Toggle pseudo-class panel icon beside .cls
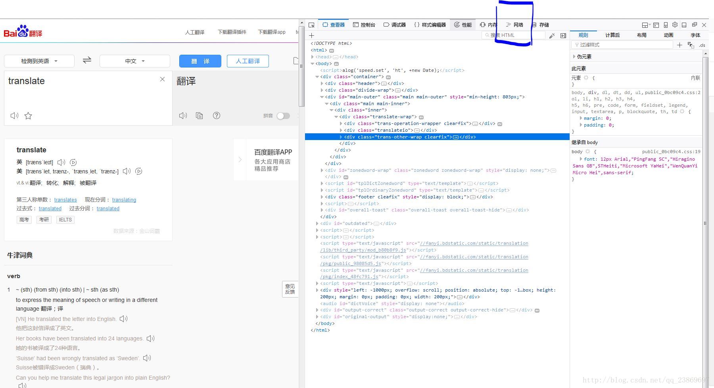This screenshot has height=388, width=714. (691, 45)
